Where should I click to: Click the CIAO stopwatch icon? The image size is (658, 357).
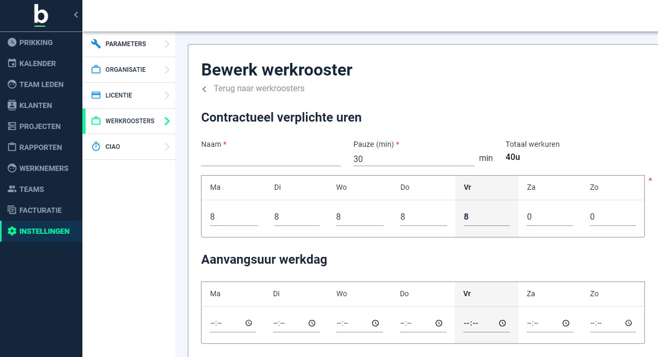96,147
